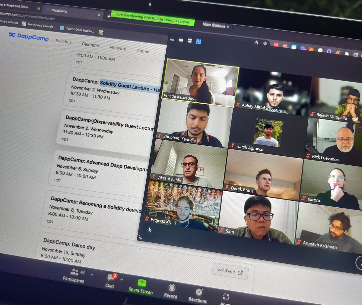Click the 9:00 AM - 11:00 AM event time

coord(96,57)
